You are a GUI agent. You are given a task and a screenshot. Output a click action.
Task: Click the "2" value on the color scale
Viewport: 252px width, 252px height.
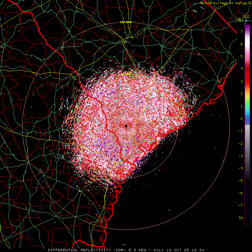242,94
